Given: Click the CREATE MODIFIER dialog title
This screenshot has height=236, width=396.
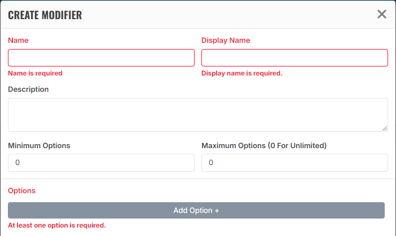Looking at the screenshot, I should (45, 15).
